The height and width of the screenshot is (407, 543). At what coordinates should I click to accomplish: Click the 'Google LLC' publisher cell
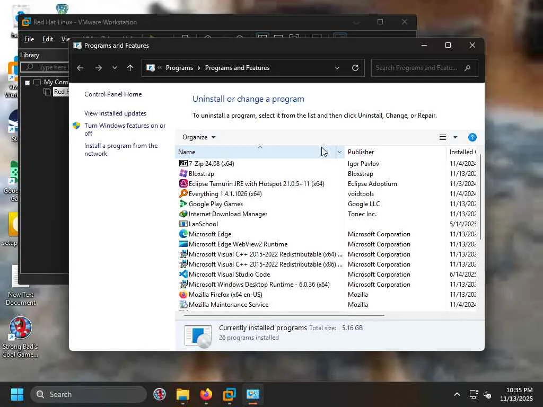pyautogui.click(x=364, y=204)
